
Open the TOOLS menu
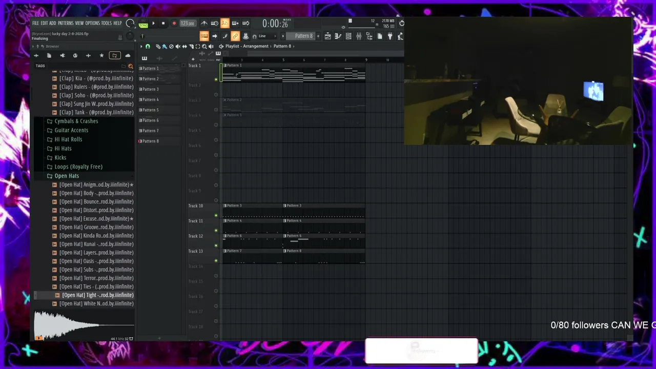pos(106,23)
